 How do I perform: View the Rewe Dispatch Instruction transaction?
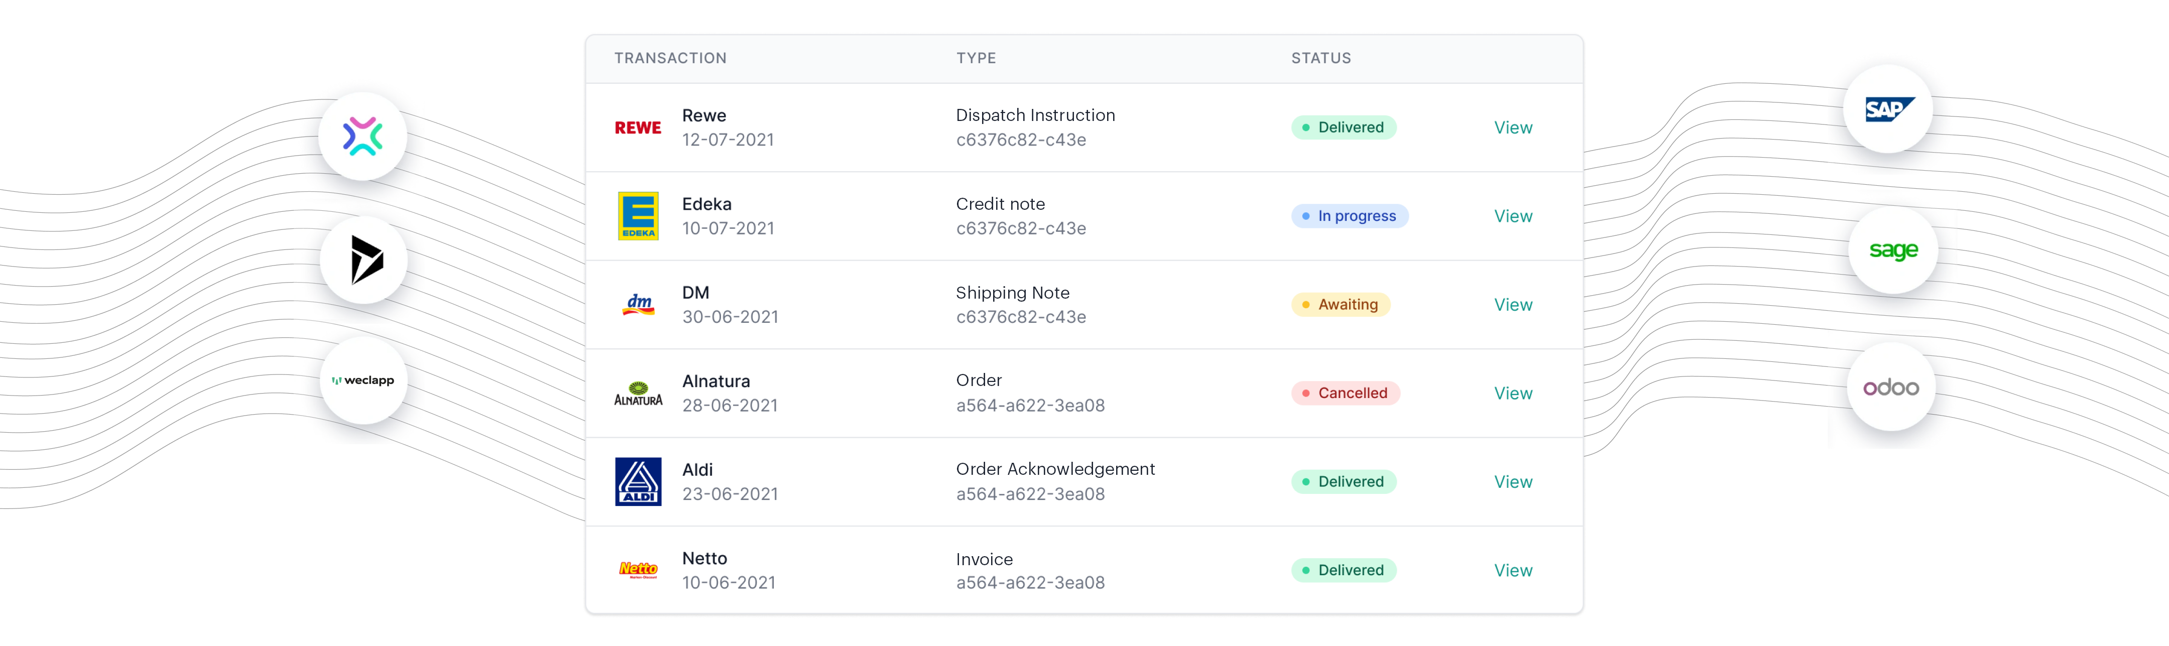1513,128
